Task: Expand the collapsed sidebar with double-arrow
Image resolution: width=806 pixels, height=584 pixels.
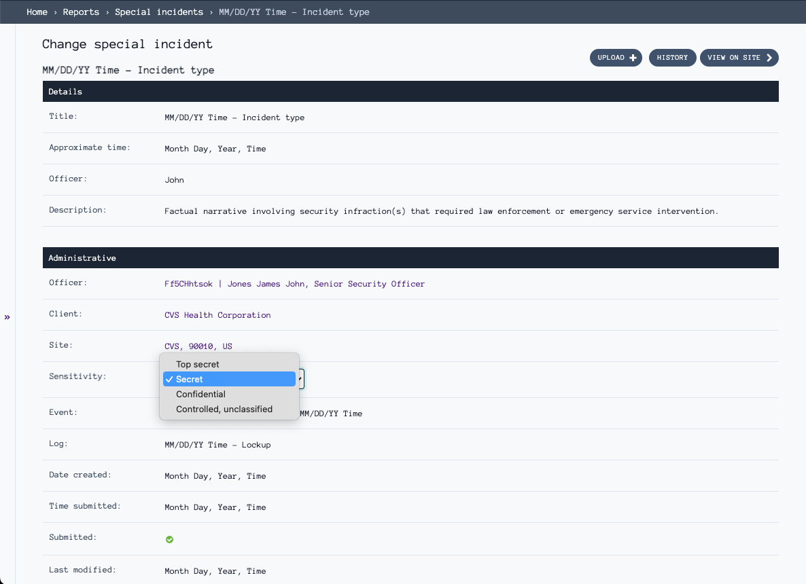Action: [x=7, y=317]
